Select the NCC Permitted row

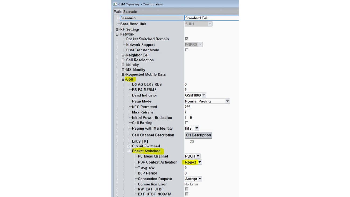pos(144,107)
